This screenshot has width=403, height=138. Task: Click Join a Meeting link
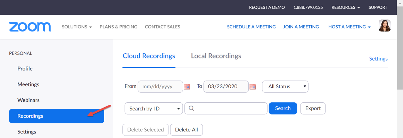301,27
